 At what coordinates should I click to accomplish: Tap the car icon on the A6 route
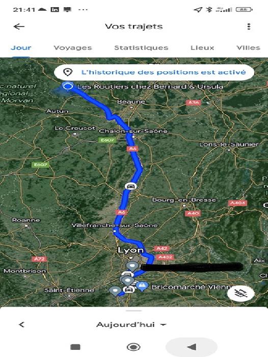pyautogui.click(x=130, y=186)
